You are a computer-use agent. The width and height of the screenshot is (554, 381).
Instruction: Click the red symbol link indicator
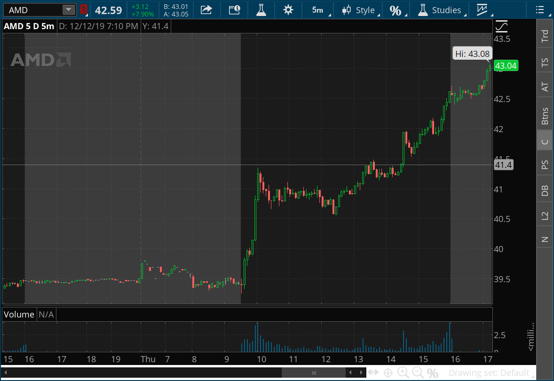coord(83,9)
